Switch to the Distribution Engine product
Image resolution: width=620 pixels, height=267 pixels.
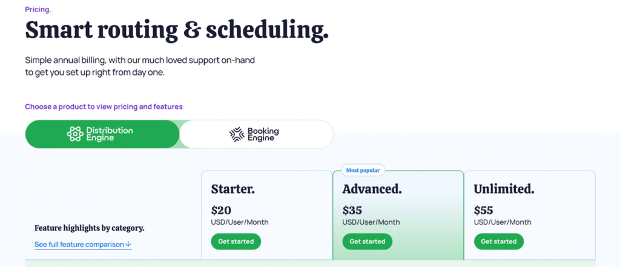[x=102, y=134]
